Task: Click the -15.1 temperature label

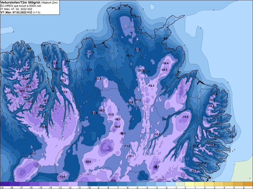Action: pyautogui.click(x=28, y=87)
